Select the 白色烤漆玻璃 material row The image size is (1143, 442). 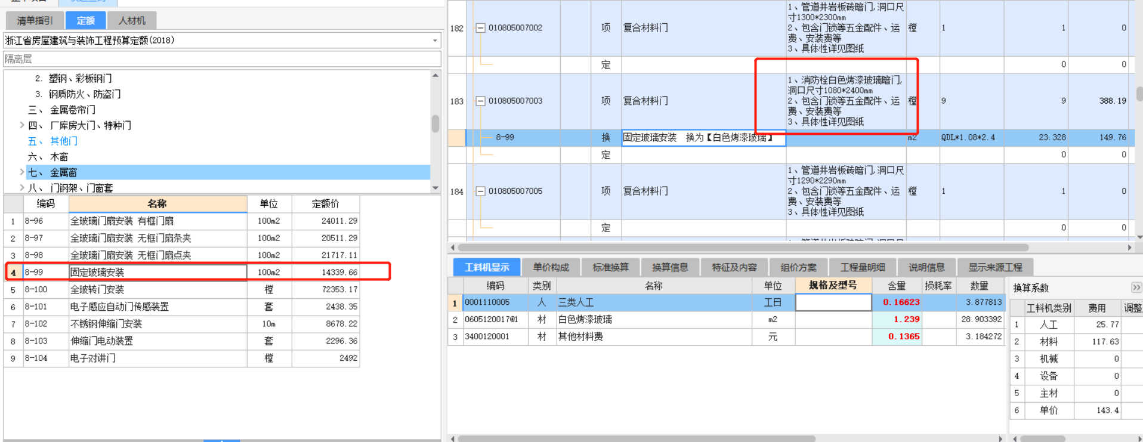pyautogui.click(x=726, y=320)
